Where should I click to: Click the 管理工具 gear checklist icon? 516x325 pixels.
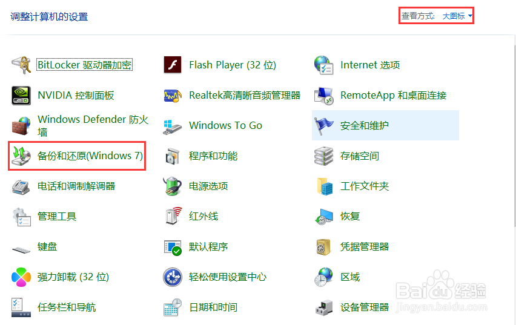21,217
